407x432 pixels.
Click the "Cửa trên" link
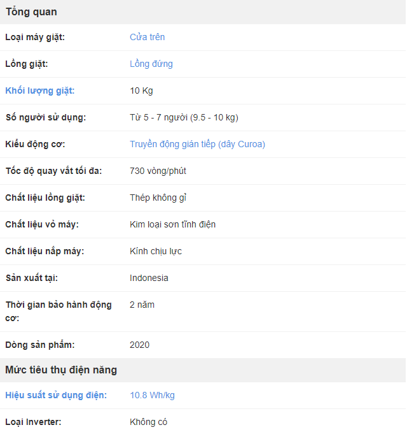point(147,37)
